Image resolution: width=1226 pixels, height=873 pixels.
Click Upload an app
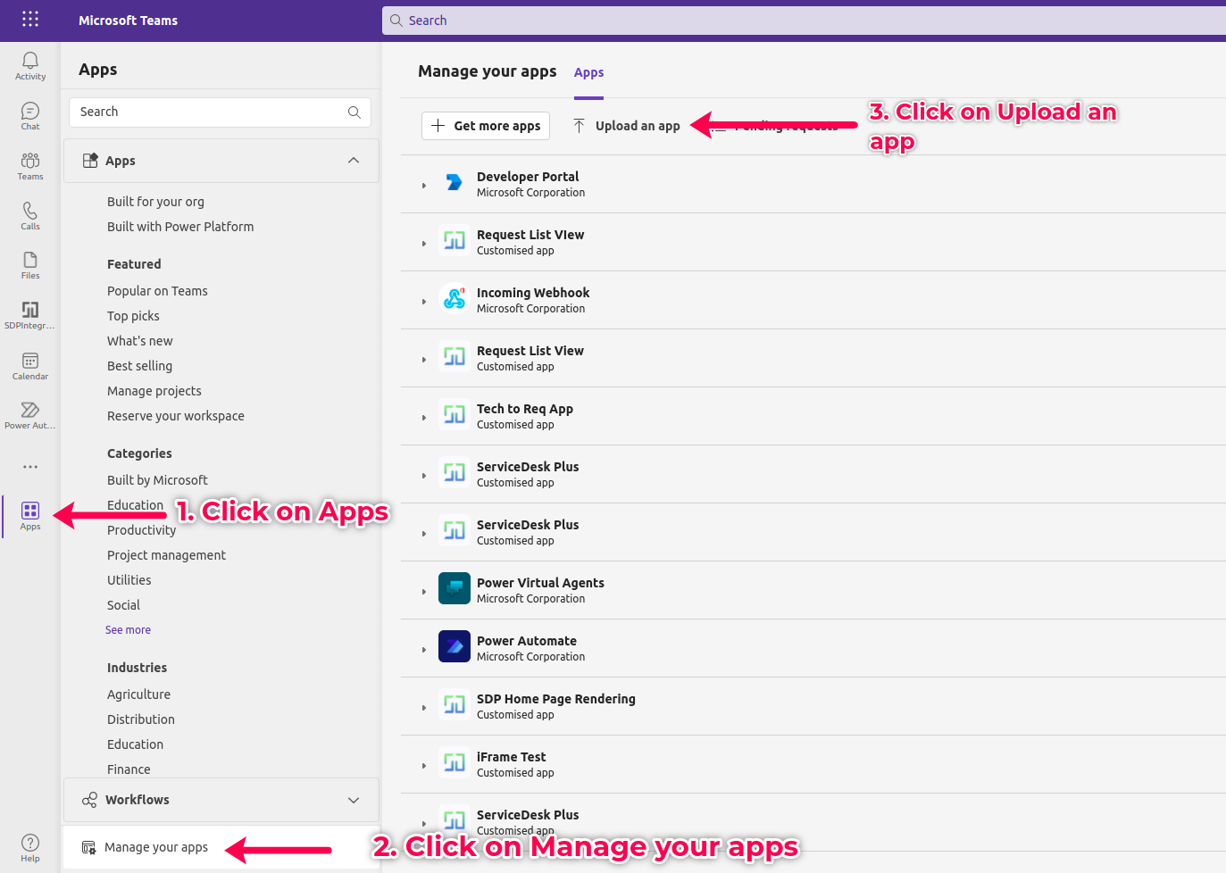tap(627, 126)
